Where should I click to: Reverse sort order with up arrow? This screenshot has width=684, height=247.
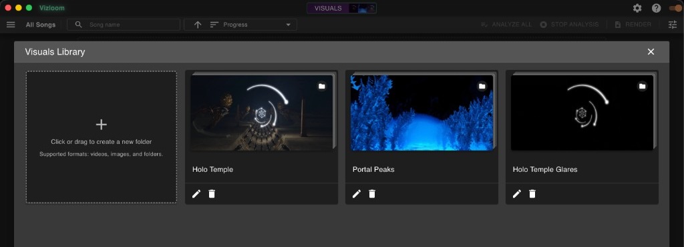(x=198, y=25)
